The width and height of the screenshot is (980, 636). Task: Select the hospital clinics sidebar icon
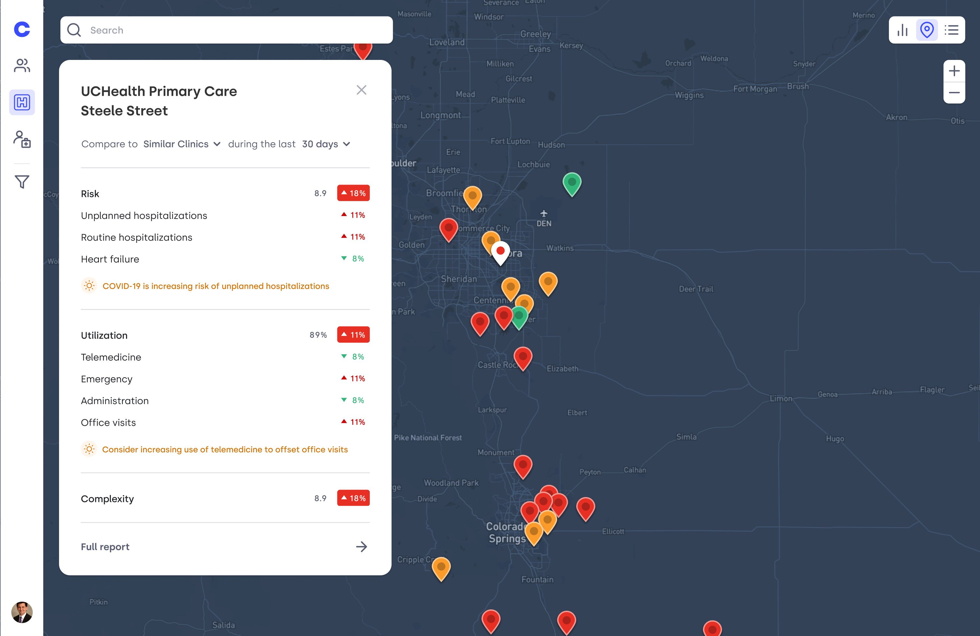tap(22, 102)
